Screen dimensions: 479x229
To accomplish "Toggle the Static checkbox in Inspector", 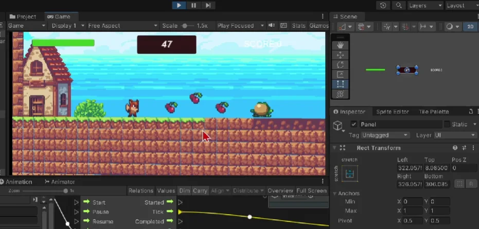I will click(x=447, y=125).
